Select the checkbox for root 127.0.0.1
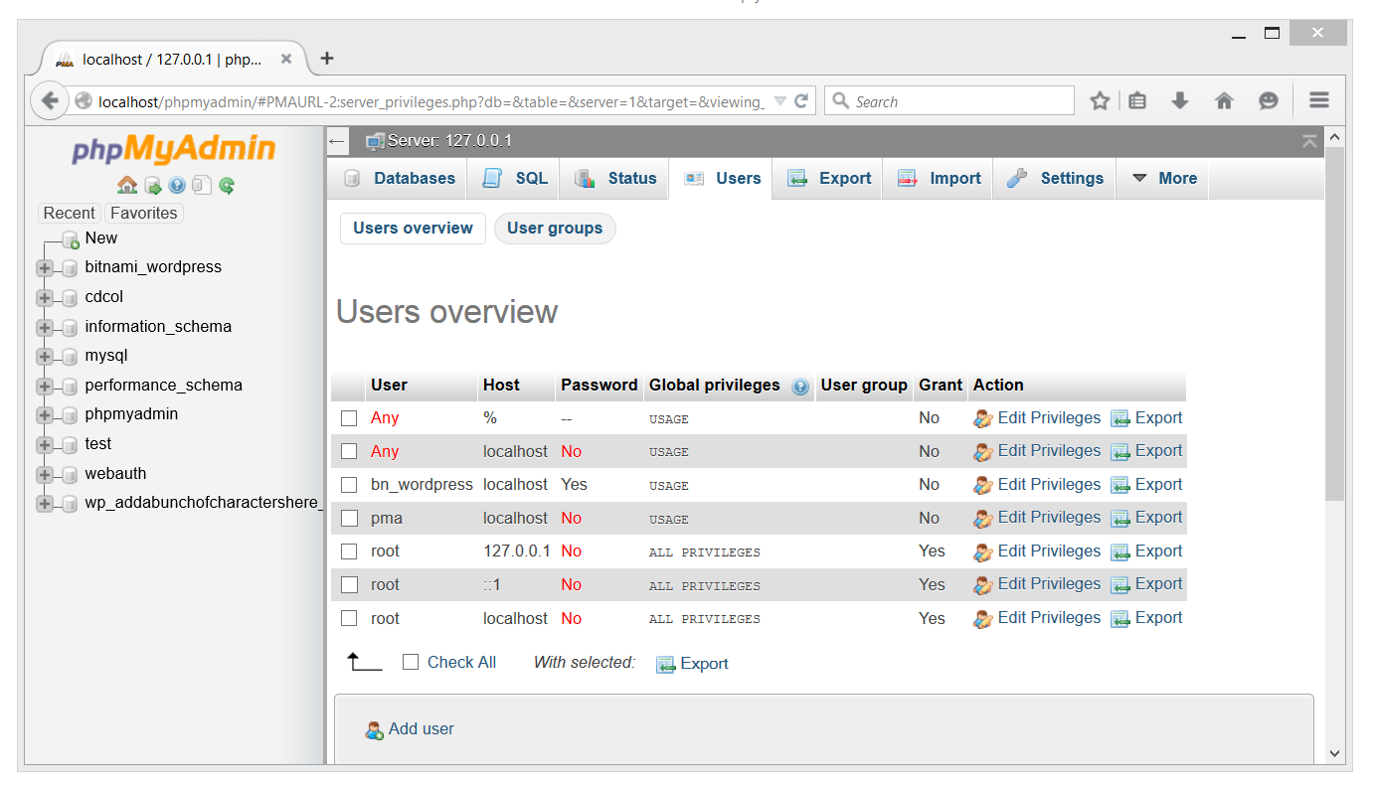Image resolution: width=1373 pixels, height=788 pixels. pyautogui.click(x=349, y=552)
